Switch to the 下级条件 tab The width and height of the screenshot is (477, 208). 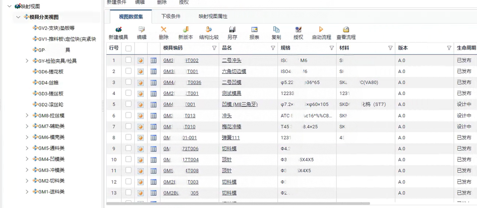point(171,17)
